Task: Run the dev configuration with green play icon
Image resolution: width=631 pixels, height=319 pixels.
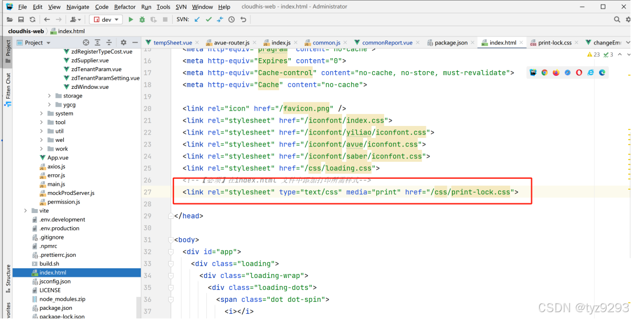Action: click(131, 19)
